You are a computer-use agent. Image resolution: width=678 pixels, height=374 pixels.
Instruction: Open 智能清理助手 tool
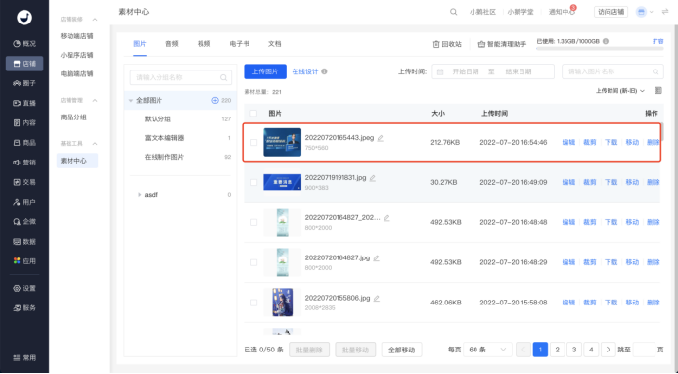tap(502, 44)
